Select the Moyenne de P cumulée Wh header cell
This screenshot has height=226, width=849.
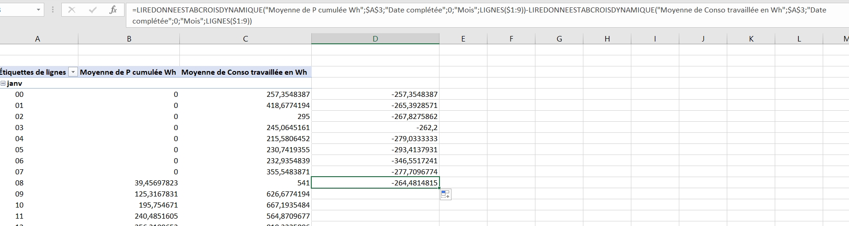[128, 72]
